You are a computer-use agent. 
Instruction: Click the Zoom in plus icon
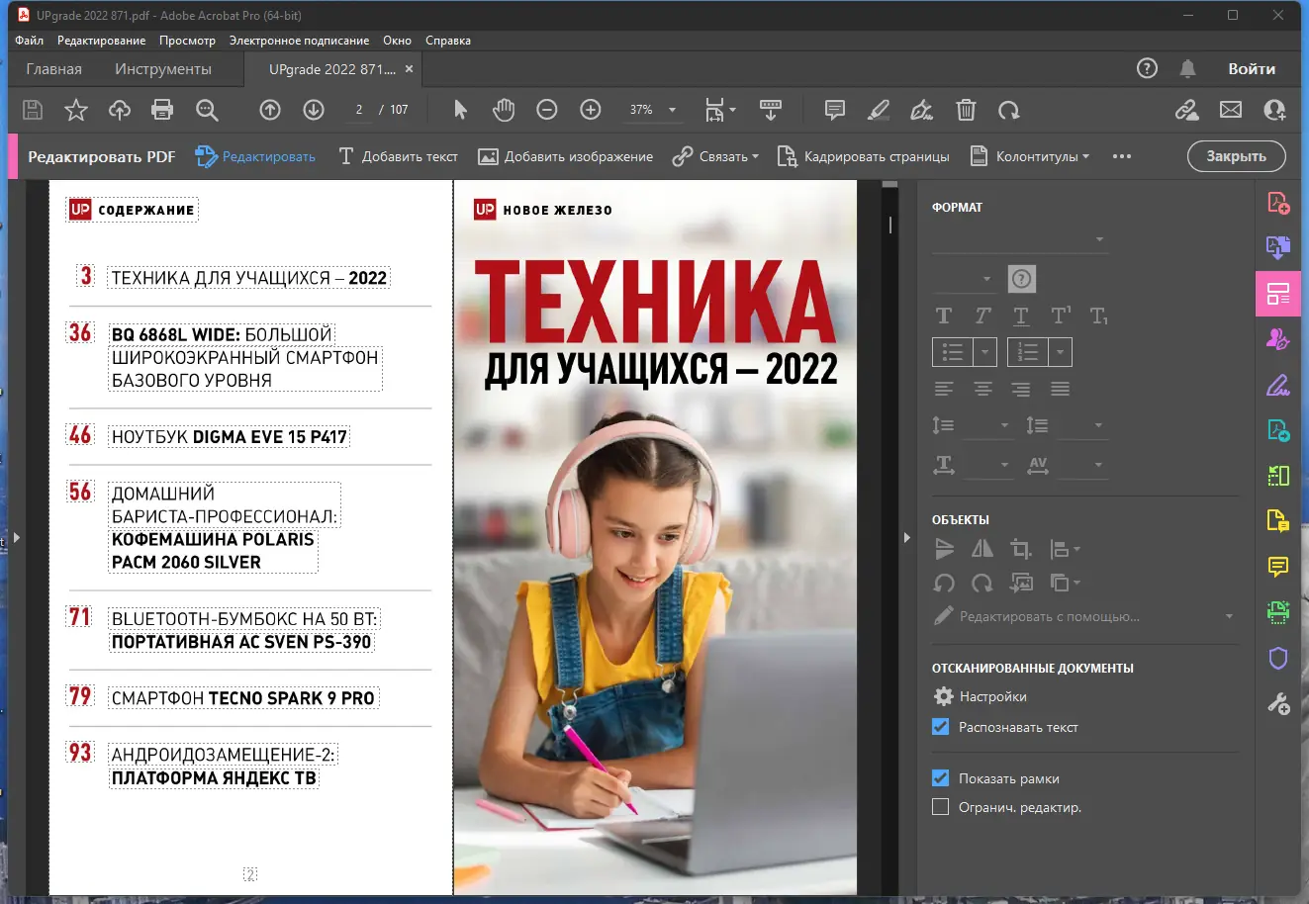pyautogui.click(x=591, y=110)
